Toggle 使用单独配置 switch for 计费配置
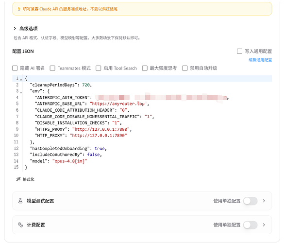 click(251, 225)
